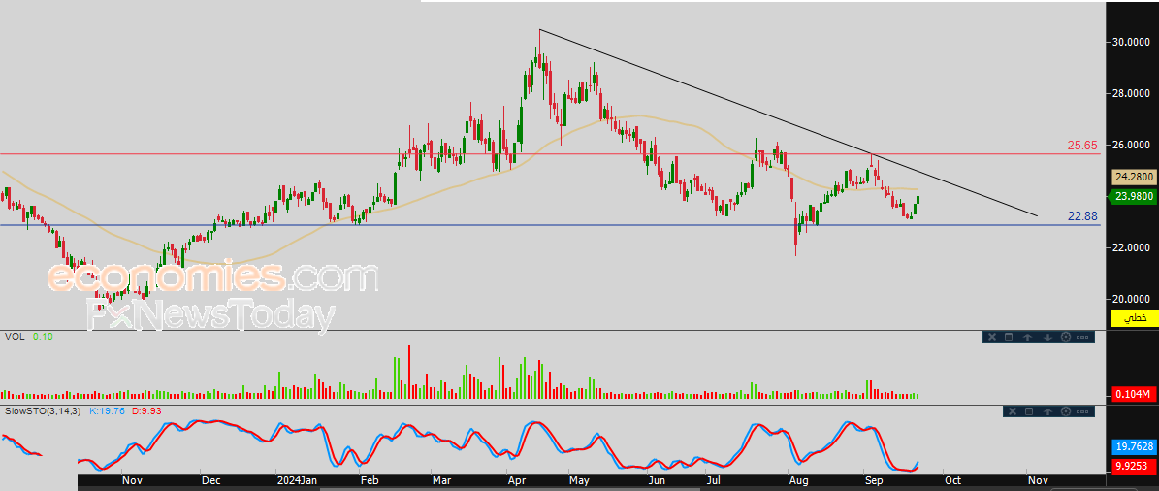This screenshot has width=1159, height=491.
Task: Click the Oct label on time axis
Action: [952, 480]
